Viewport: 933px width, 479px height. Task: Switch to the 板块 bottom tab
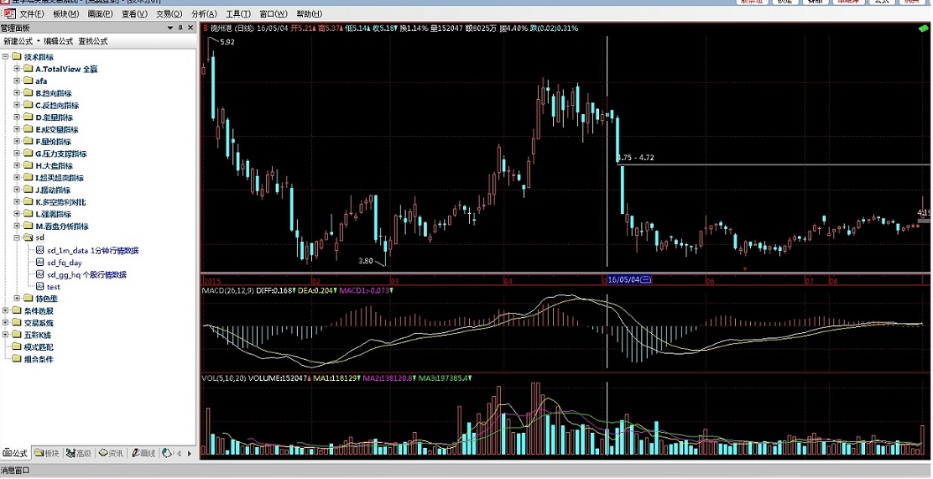(47, 454)
